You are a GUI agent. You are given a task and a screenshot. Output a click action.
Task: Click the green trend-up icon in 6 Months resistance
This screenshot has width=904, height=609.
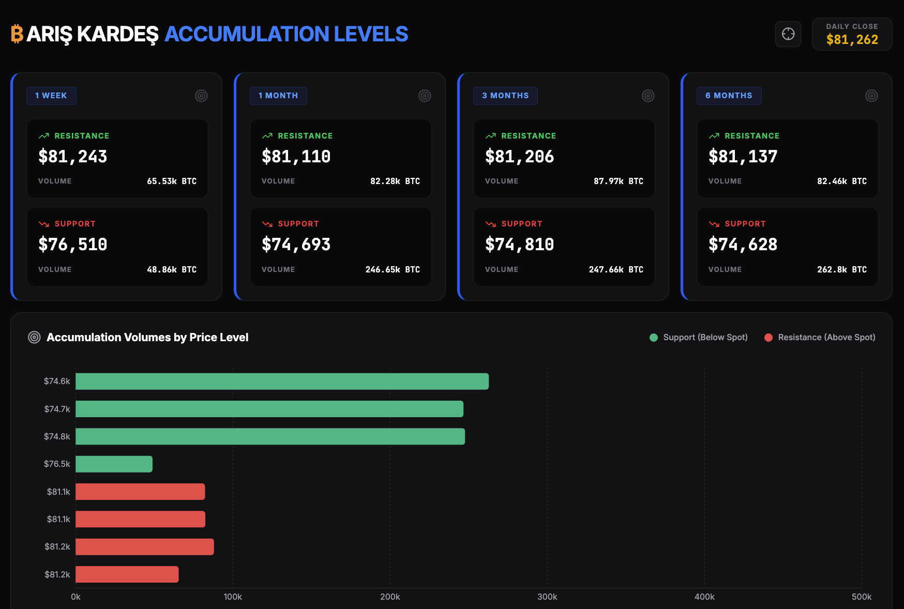(714, 136)
